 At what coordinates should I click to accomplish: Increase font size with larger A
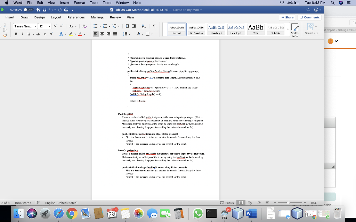[55, 26]
